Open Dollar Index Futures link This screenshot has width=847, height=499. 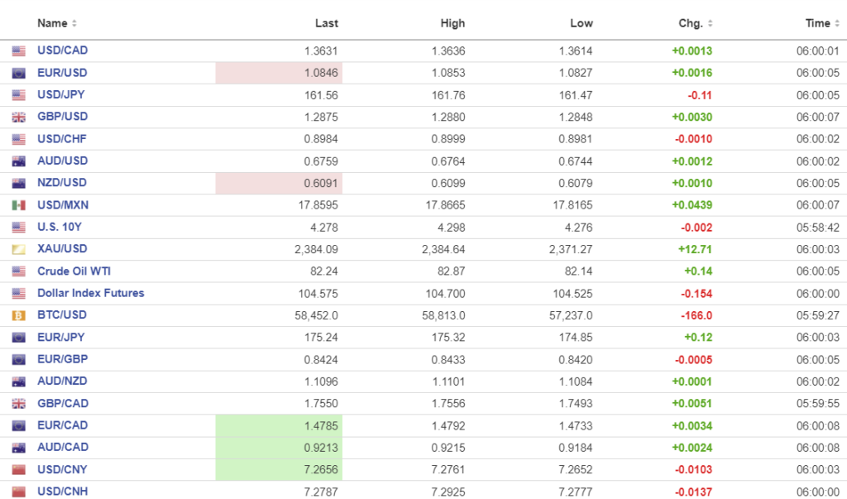[90, 293]
